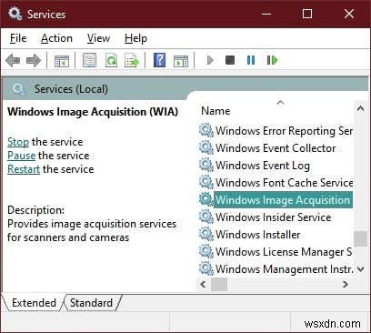Viewport: 371px width, 333px height.
Task: Click the Services gear icon in title bar
Action: tap(15, 14)
